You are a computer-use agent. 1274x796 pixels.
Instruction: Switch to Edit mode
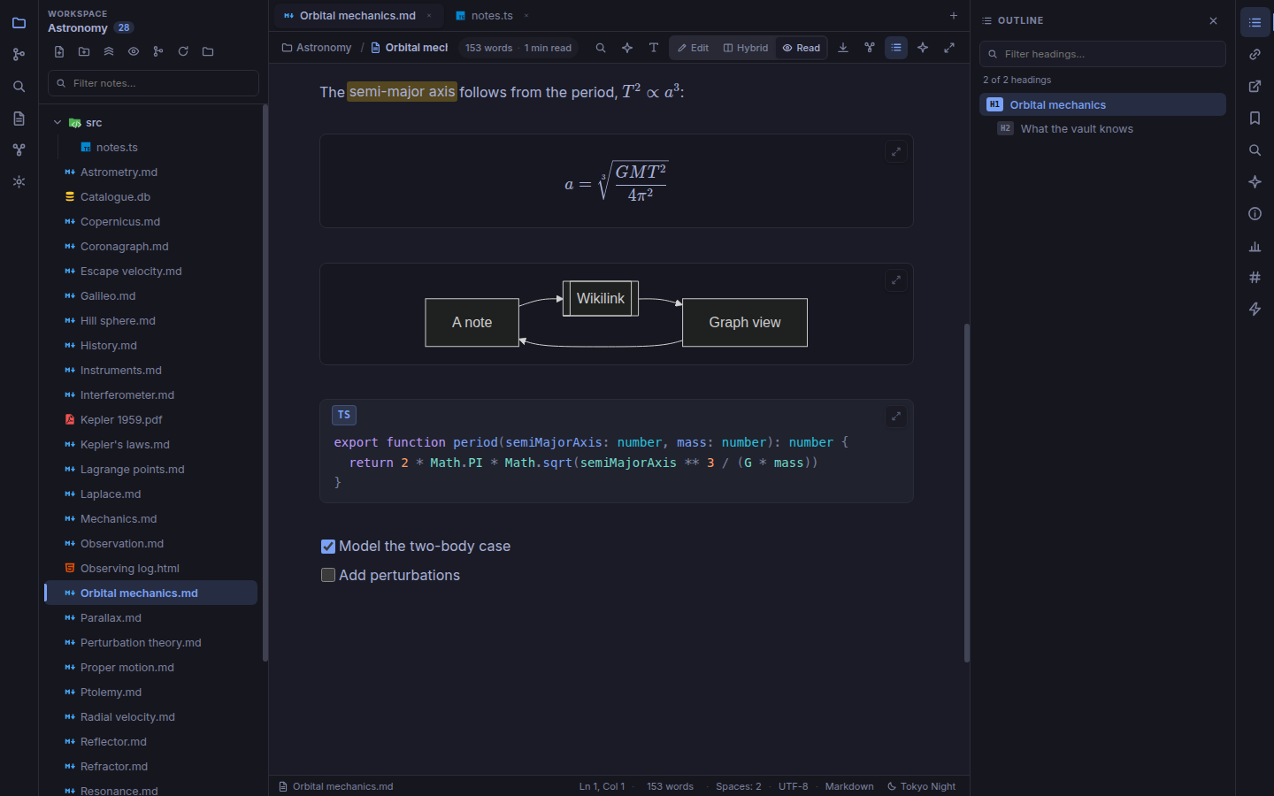tap(694, 48)
